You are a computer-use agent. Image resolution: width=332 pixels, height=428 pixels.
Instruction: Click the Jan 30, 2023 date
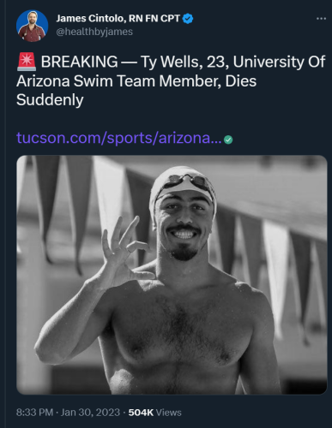click(90, 413)
